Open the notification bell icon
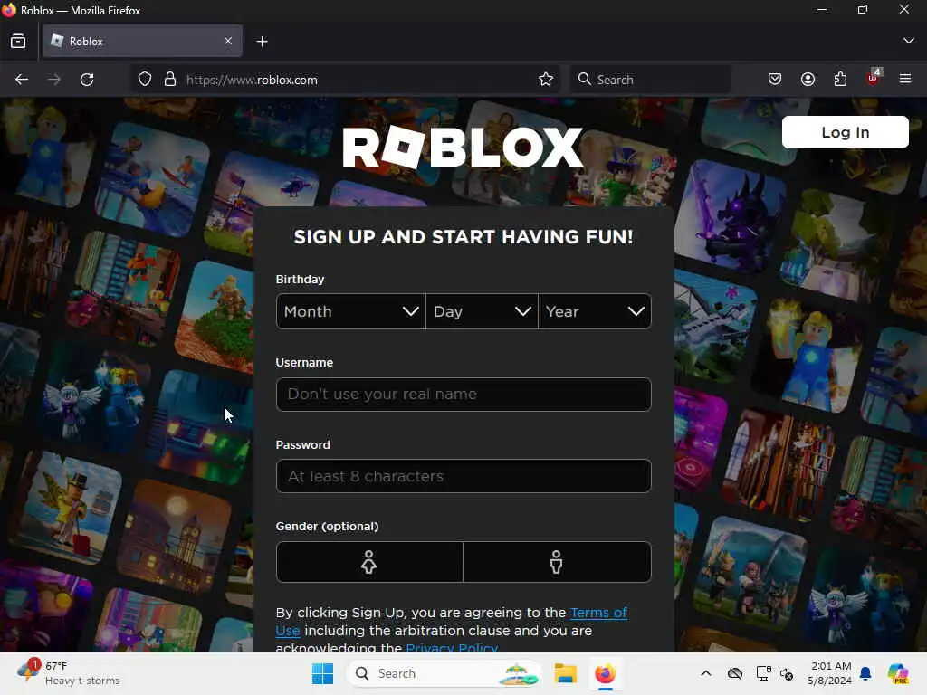 (865, 673)
